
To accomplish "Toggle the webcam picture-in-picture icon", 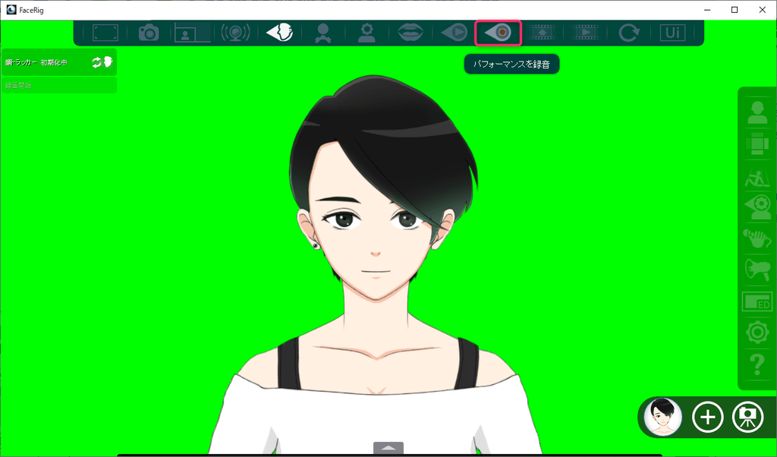I will click(192, 33).
